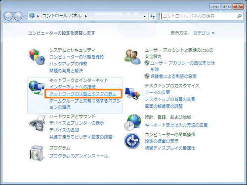
Task: Click デバイスの追加 link
Action: click(x=64, y=130)
